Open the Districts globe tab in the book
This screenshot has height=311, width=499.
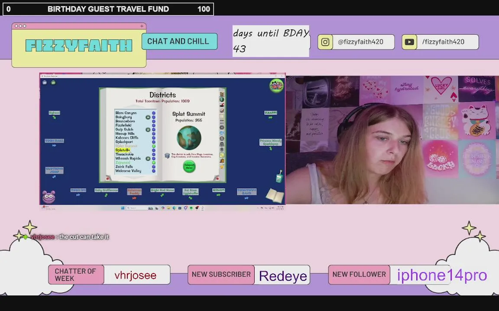[x=222, y=99]
